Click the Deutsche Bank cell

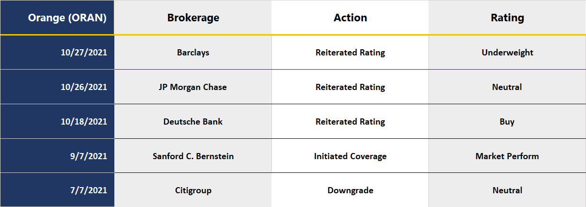[193, 122]
